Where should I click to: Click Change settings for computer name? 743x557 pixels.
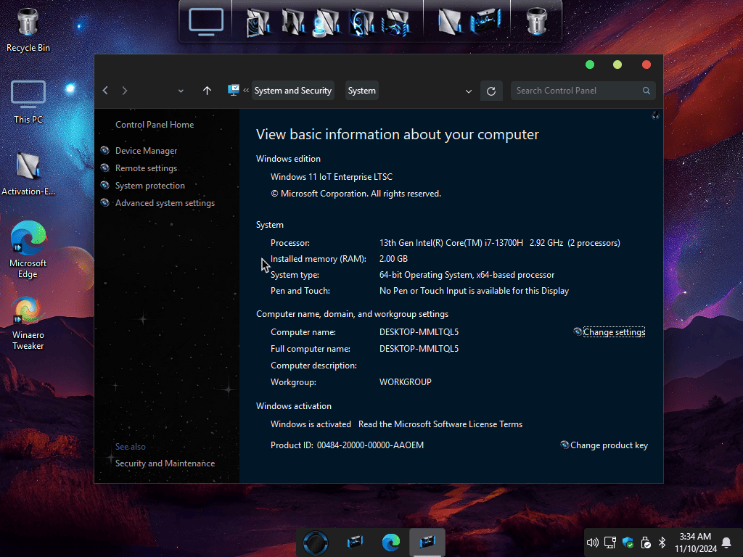coord(614,332)
